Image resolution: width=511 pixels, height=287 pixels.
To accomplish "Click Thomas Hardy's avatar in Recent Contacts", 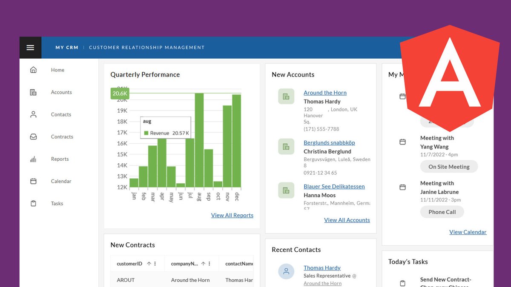I will (x=286, y=271).
